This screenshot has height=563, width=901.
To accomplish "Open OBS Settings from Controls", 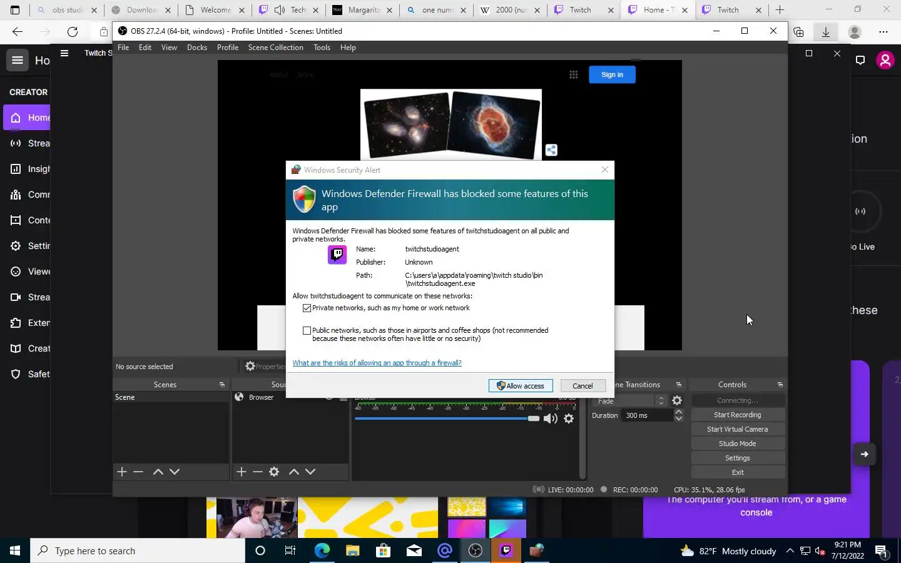I will 738,458.
